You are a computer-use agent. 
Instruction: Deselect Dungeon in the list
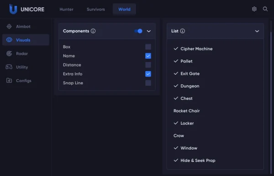215,86
